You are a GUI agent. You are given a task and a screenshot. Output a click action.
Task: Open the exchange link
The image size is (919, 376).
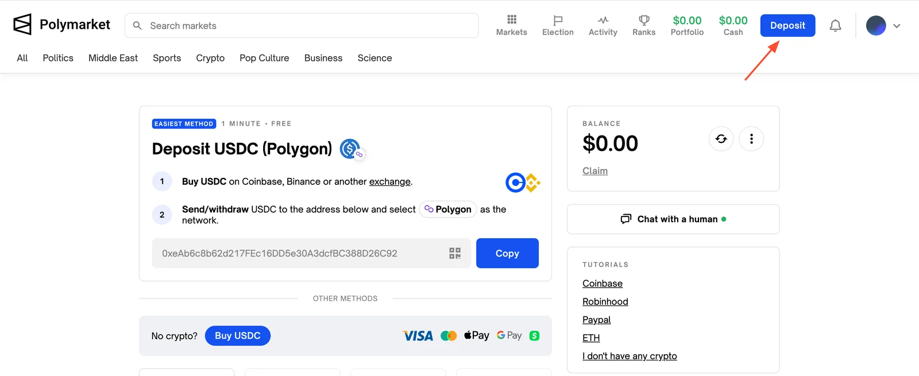(390, 181)
